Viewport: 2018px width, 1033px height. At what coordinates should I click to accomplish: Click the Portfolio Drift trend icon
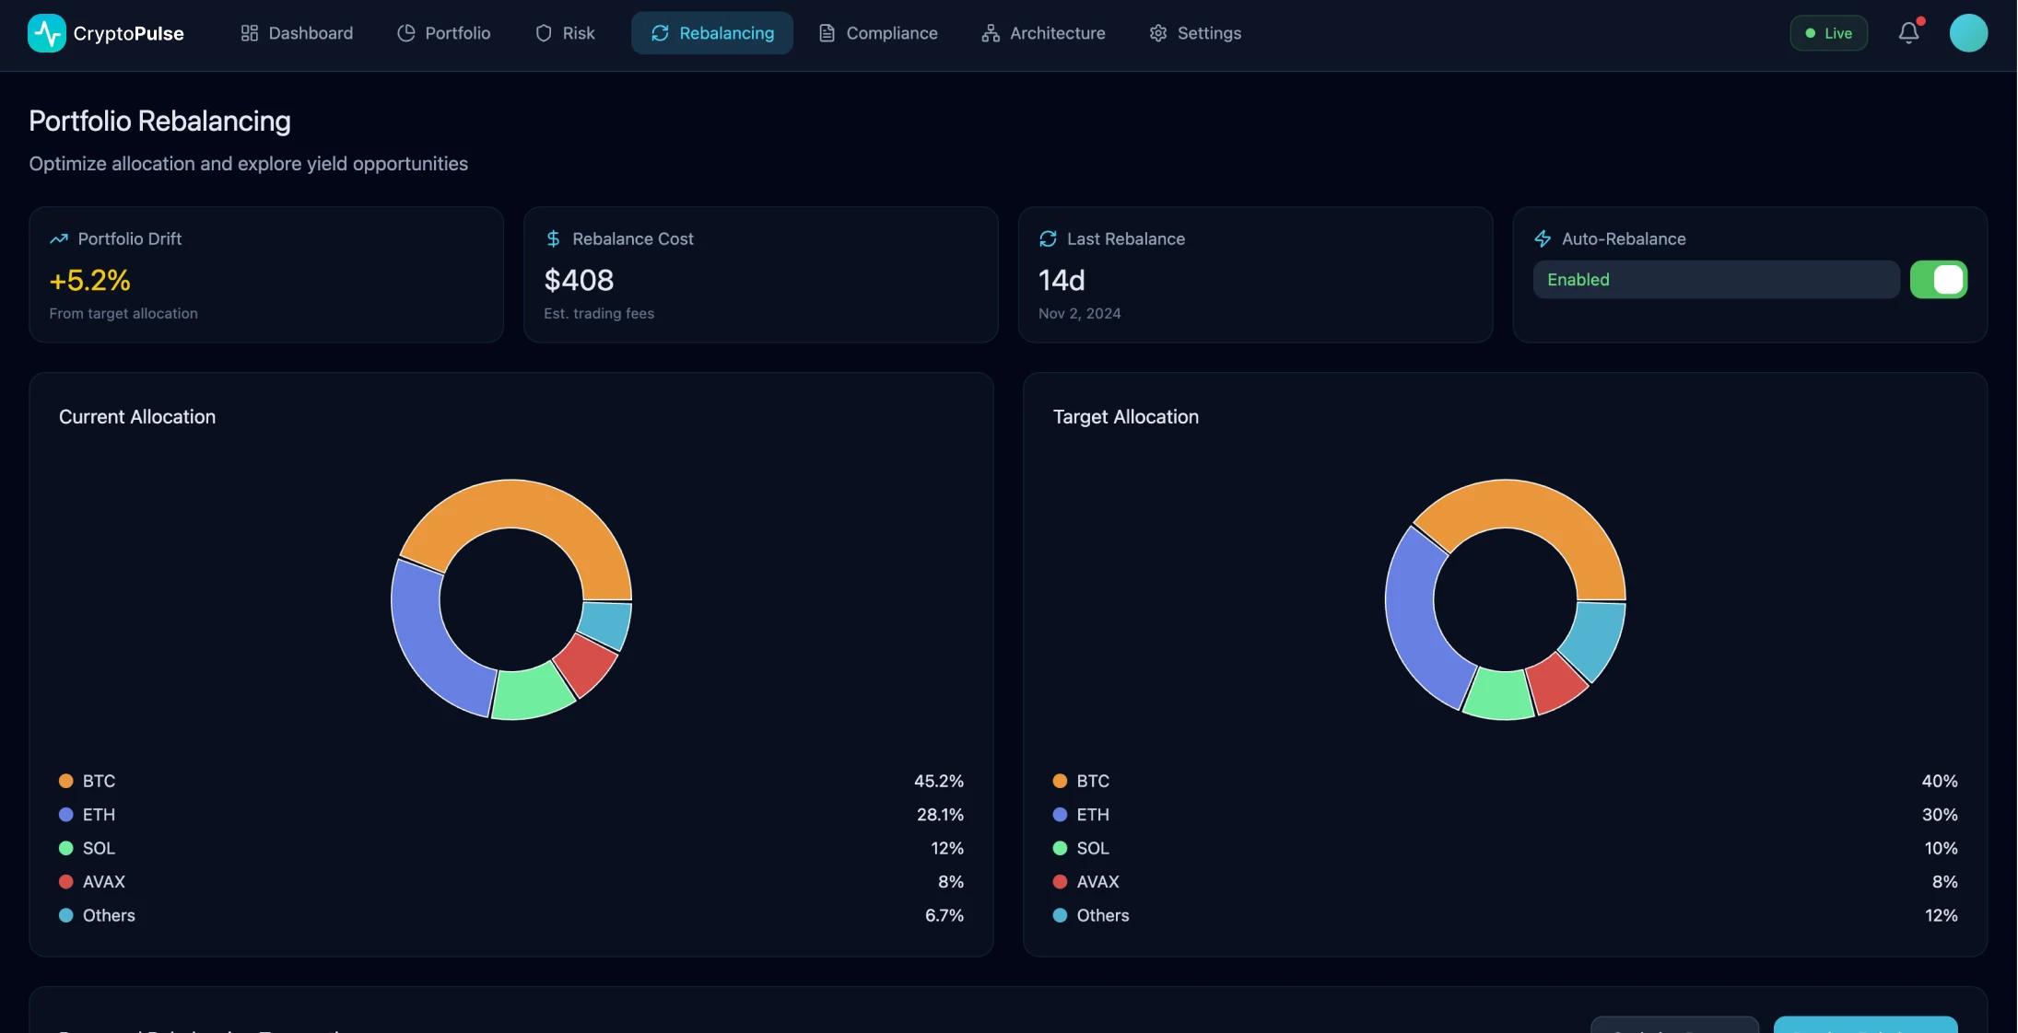[57, 238]
